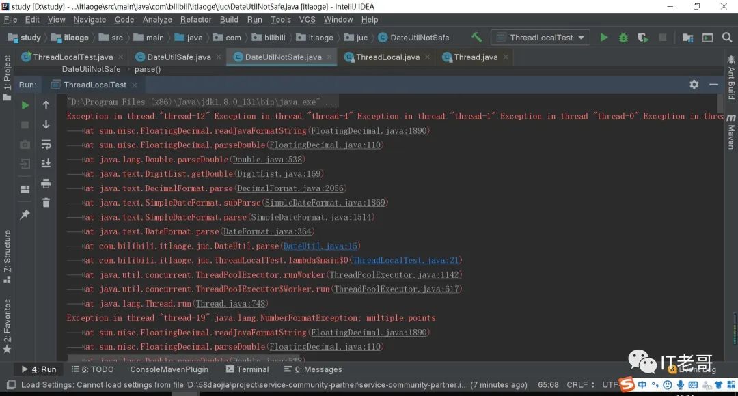Toggle soft-wrap in console output
Screen dimensions: 738x396
(x=46, y=144)
